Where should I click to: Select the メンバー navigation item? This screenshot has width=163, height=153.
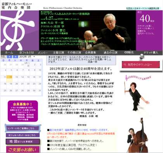point(43,53)
